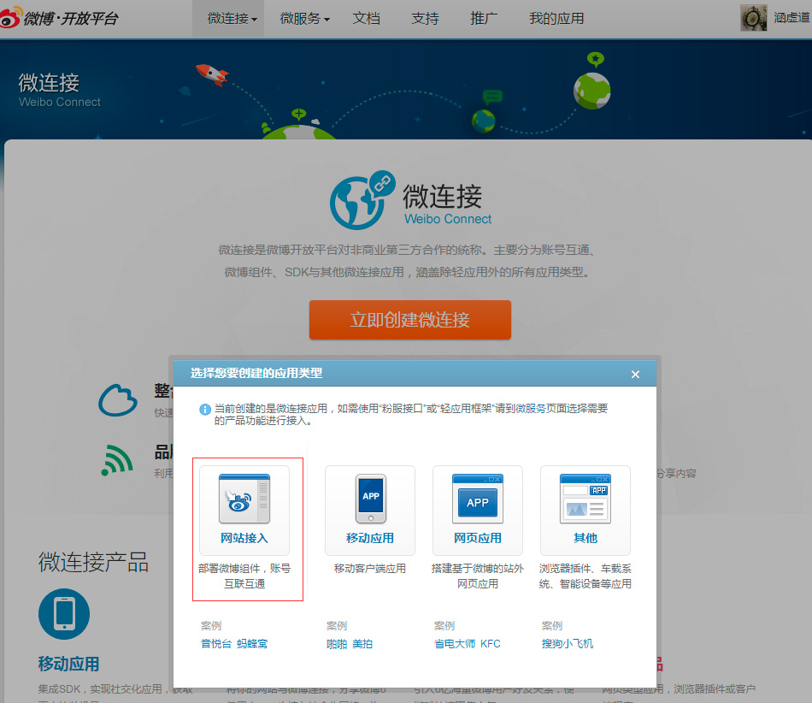
Task: Click the 微连接产品 section heading
Action: 93,562
